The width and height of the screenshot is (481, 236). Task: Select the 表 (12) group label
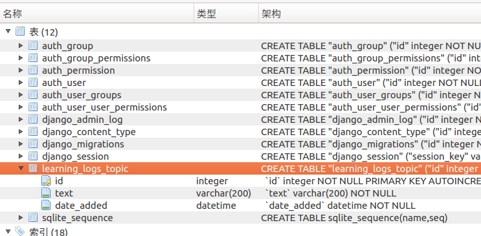pos(43,32)
